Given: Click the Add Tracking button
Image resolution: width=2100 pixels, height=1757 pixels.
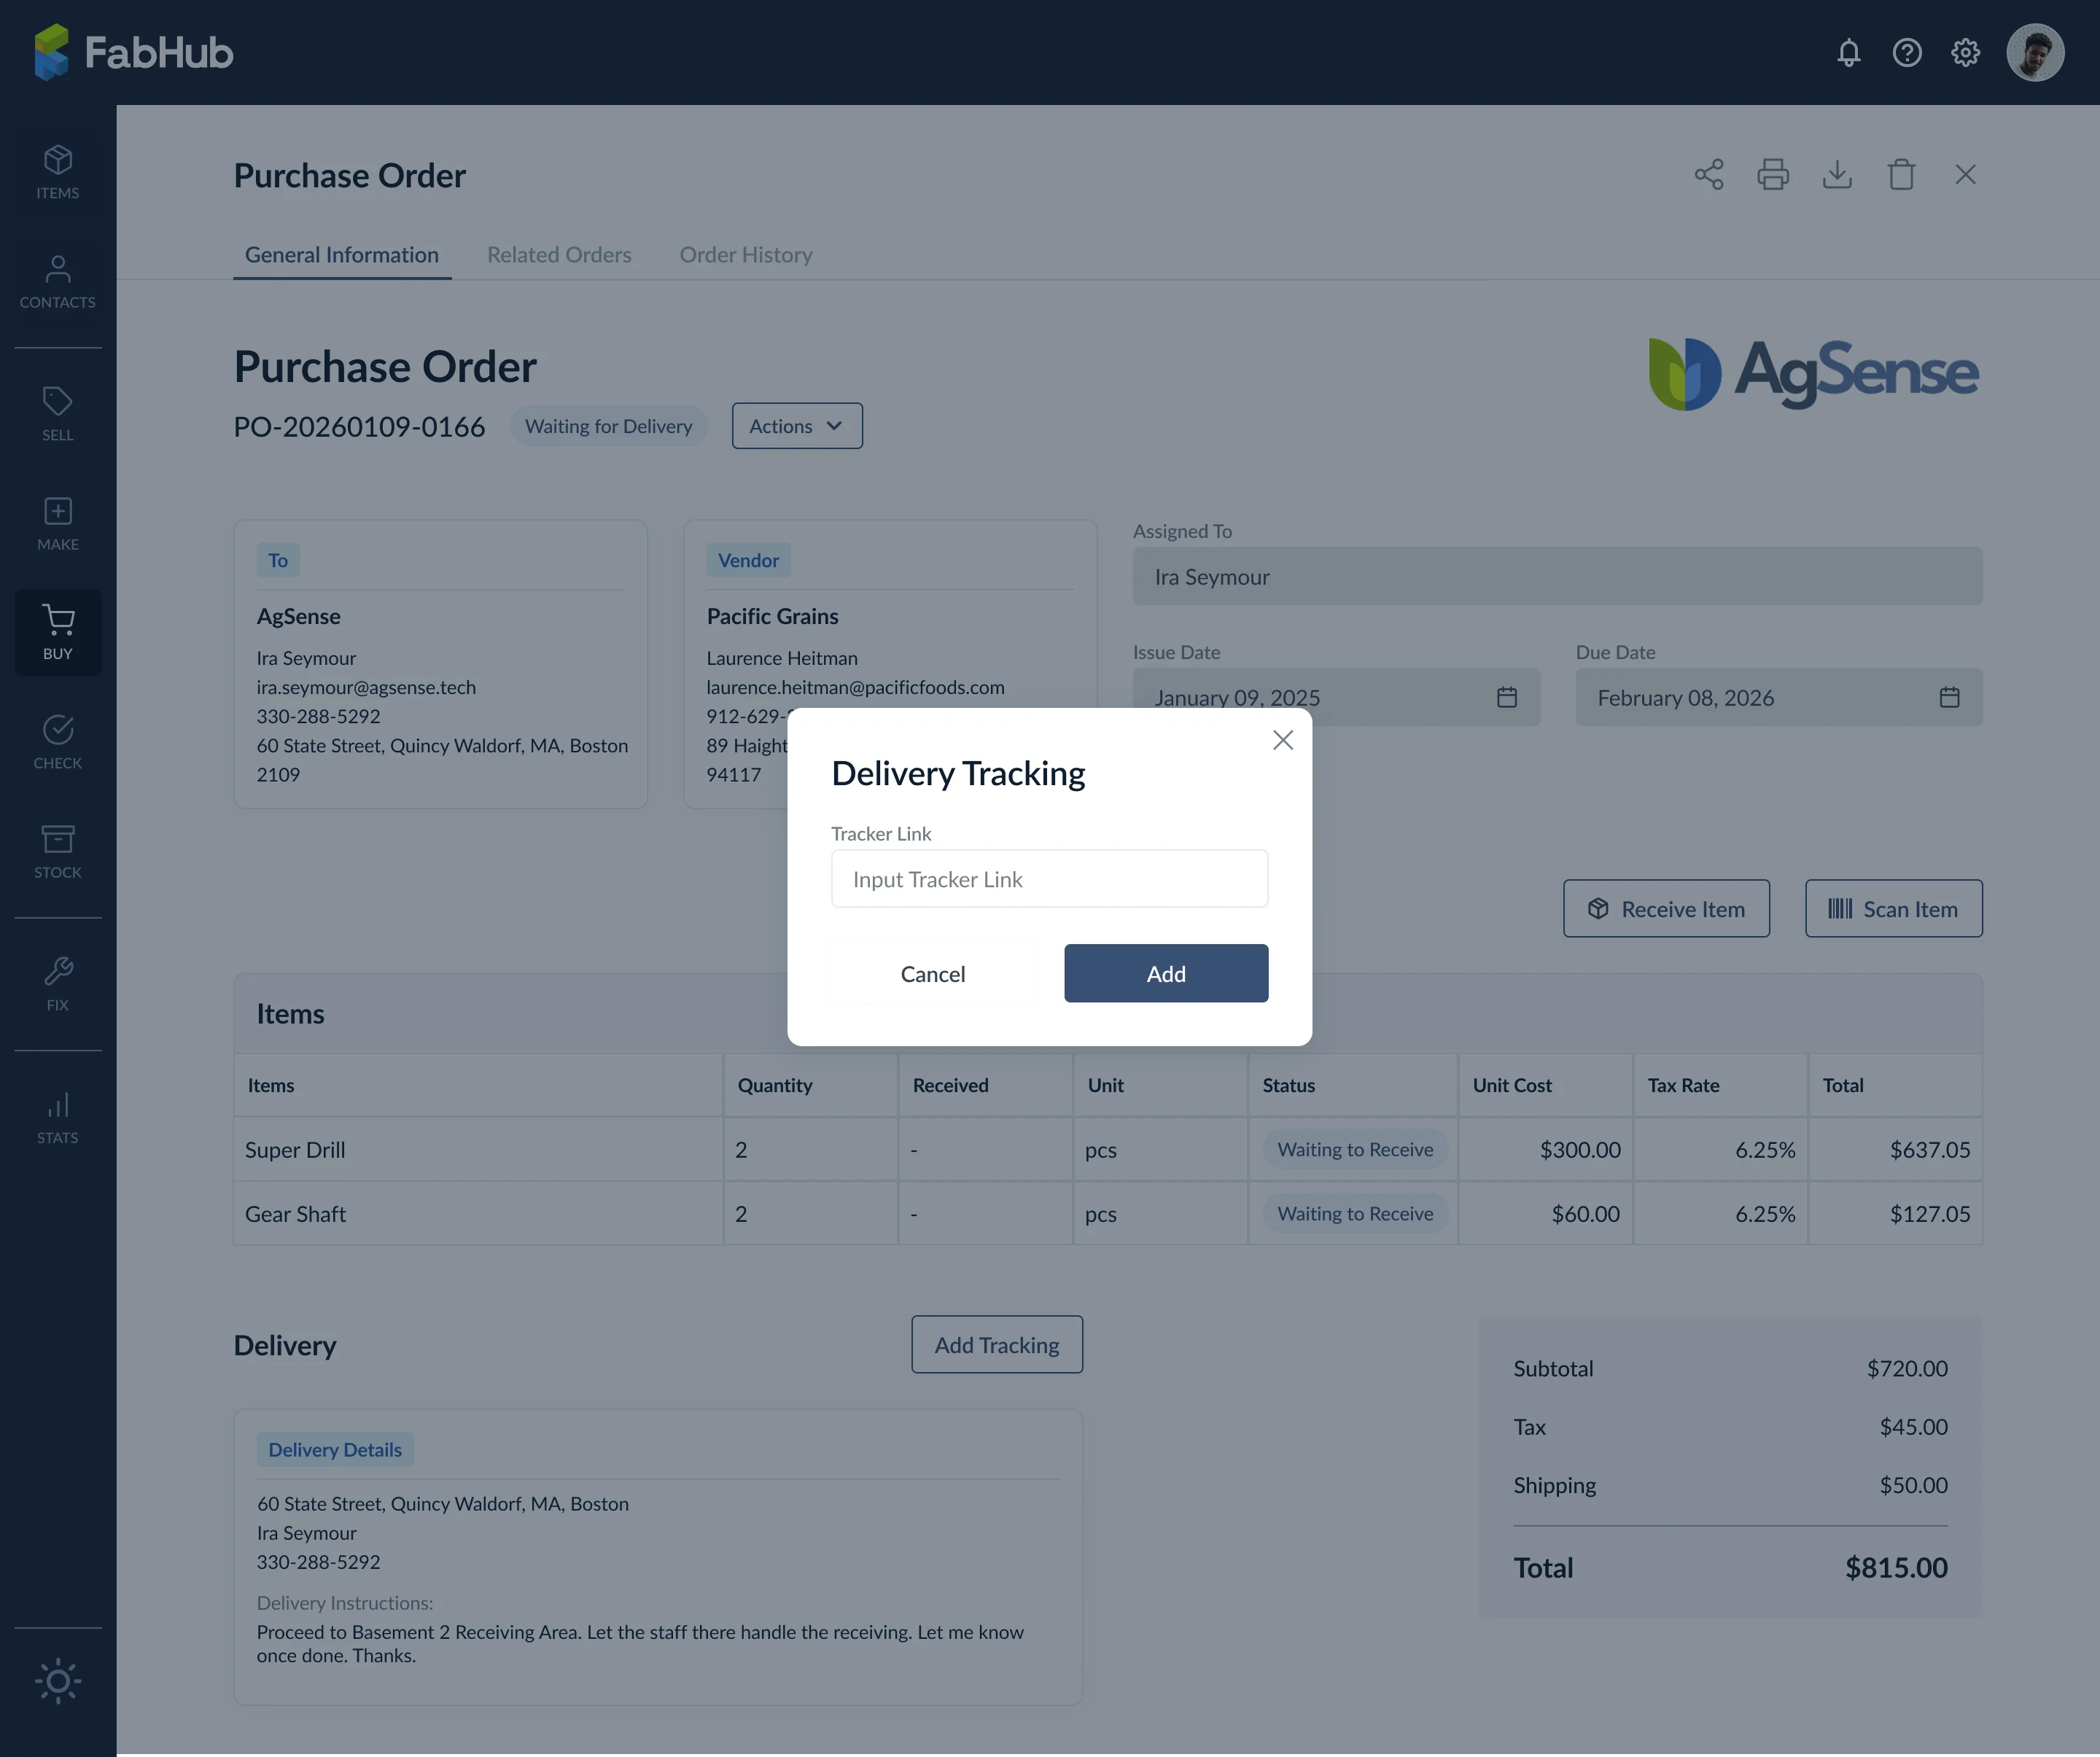Looking at the screenshot, I should point(997,1345).
